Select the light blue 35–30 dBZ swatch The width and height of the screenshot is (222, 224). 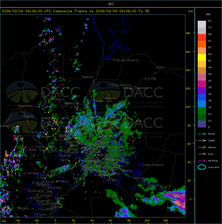click(202, 104)
